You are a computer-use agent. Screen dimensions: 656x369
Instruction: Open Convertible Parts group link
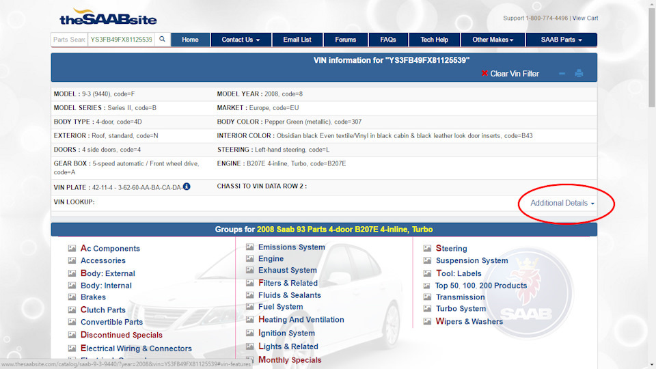click(111, 322)
